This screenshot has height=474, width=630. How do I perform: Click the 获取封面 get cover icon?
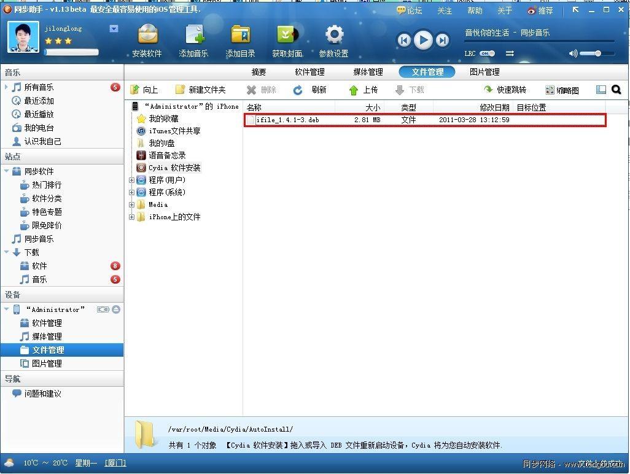pyautogui.click(x=287, y=34)
